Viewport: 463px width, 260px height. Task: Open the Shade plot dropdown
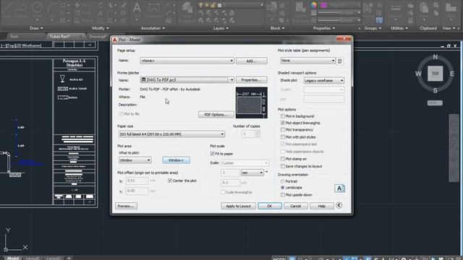(324, 80)
